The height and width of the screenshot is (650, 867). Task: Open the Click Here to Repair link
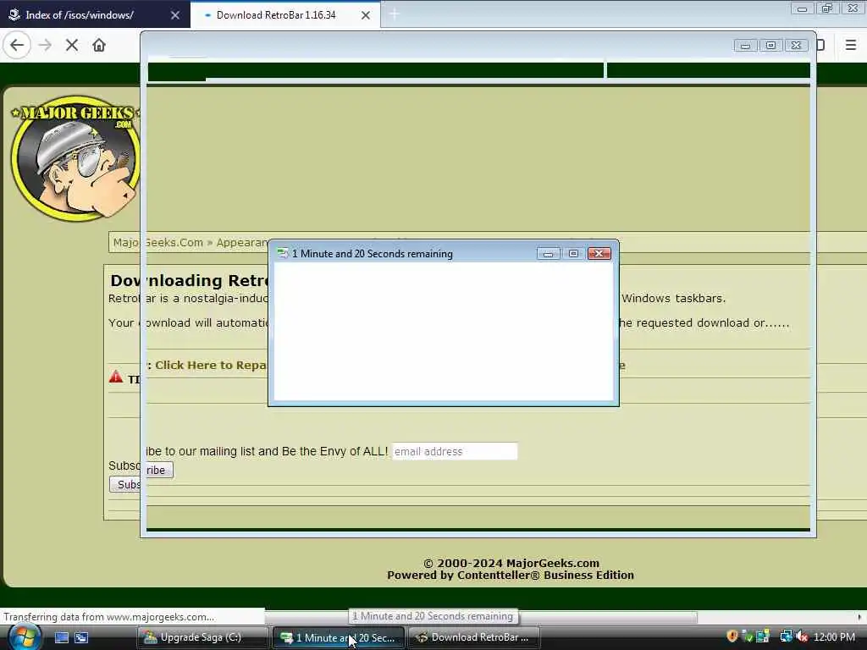(210, 366)
